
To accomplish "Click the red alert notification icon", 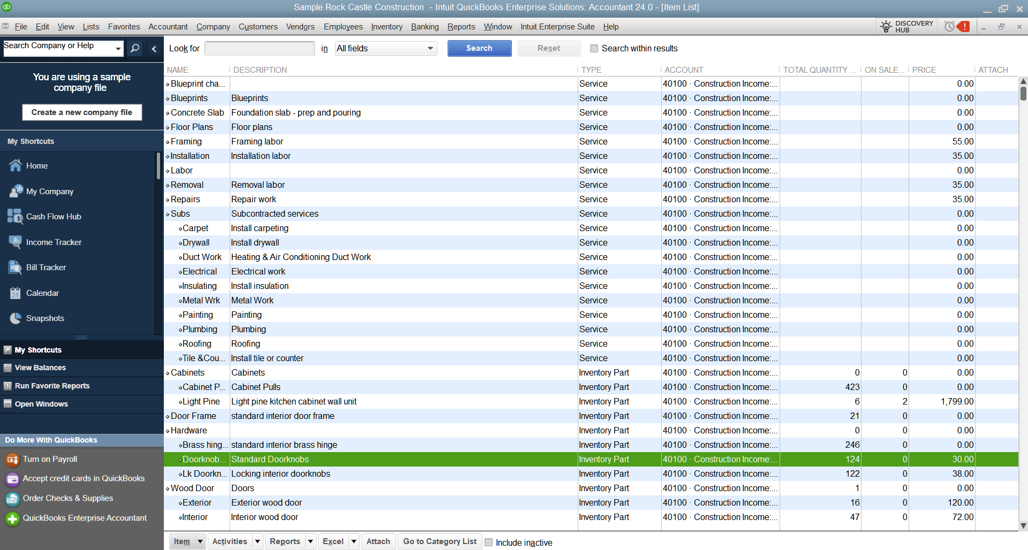I will coord(964,26).
